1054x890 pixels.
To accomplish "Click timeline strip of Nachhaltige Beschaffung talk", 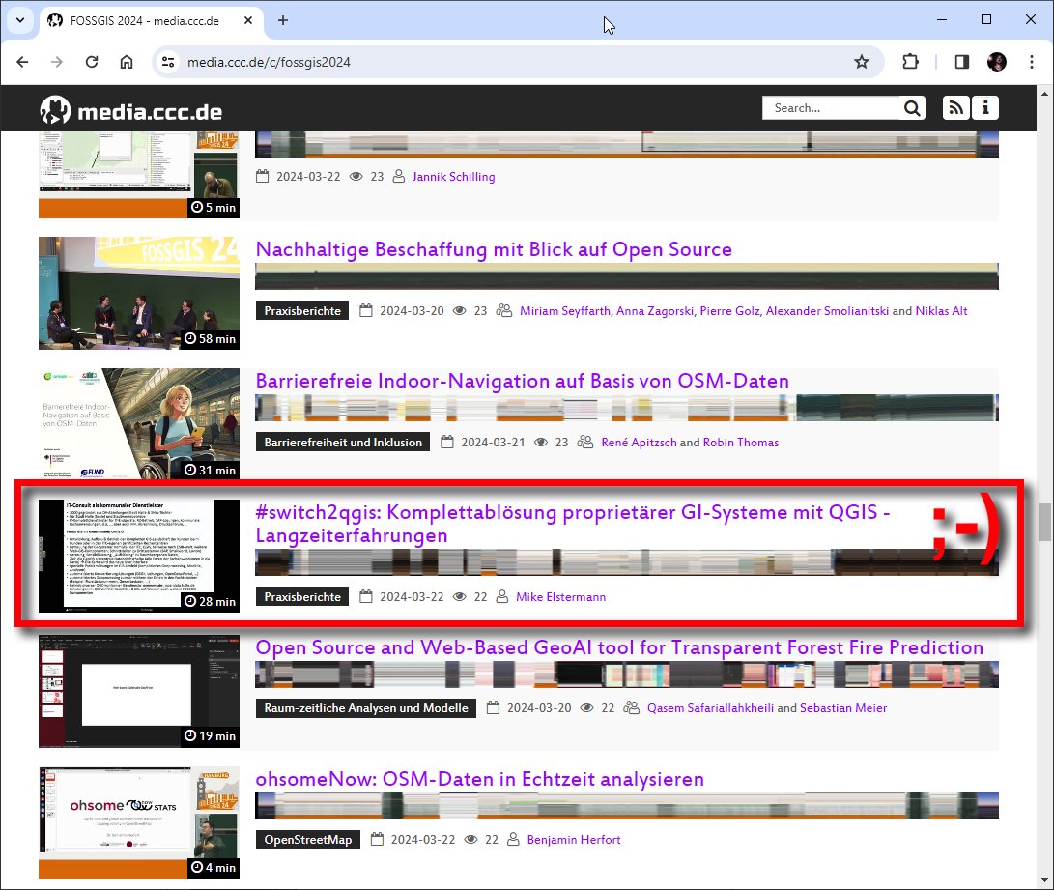I will click(x=626, y=276).
